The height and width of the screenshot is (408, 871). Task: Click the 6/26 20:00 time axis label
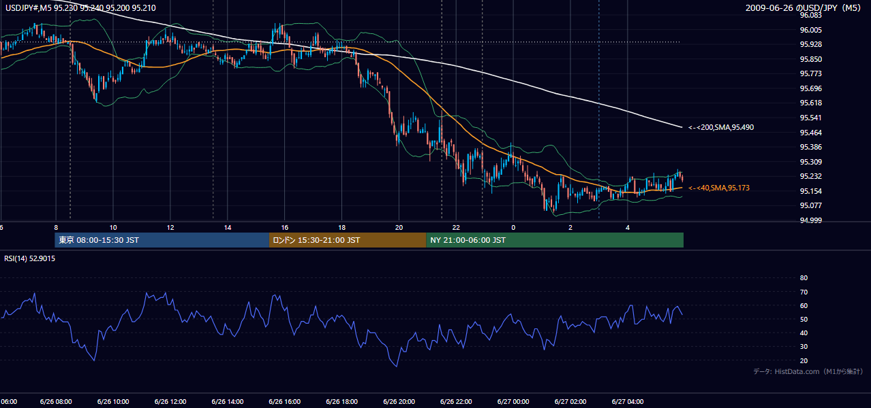point(399,401)
